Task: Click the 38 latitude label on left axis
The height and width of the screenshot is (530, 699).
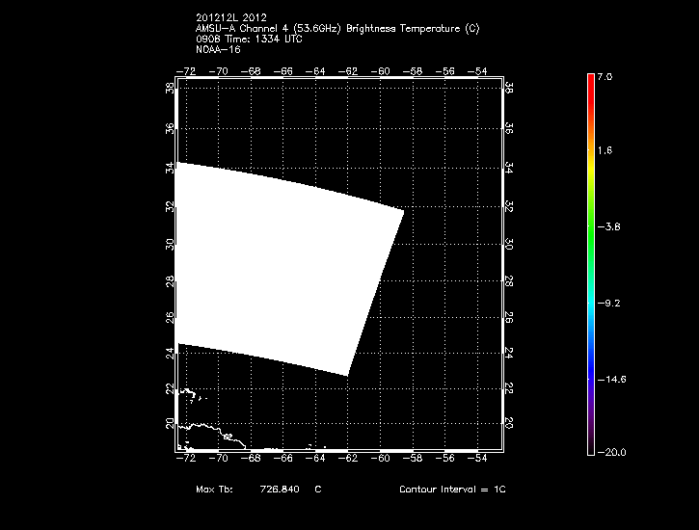Action: click(x=171, y=87)
